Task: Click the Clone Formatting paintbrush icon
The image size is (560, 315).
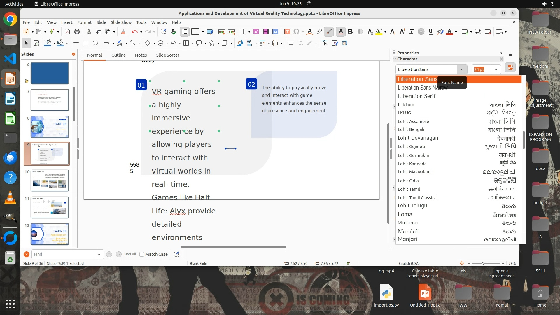Action: click(123, 32)
